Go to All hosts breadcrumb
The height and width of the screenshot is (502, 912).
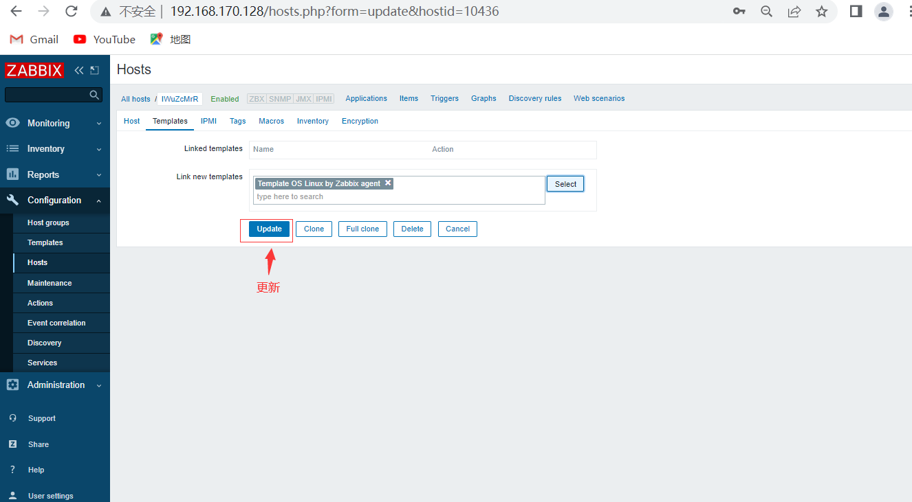tap(135, 99)
